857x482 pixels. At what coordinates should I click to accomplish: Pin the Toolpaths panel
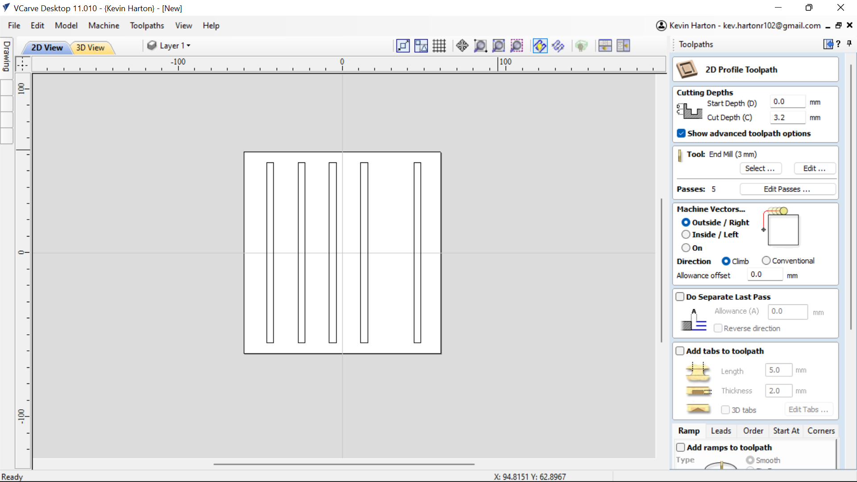pyautogui.click(x=849, y=44)
